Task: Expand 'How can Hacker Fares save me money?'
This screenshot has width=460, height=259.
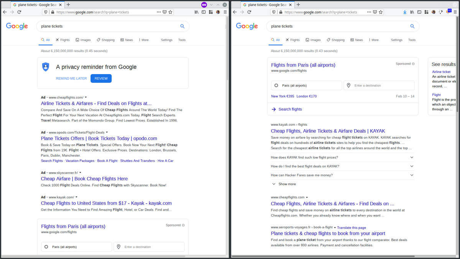Action: [342, 175]
